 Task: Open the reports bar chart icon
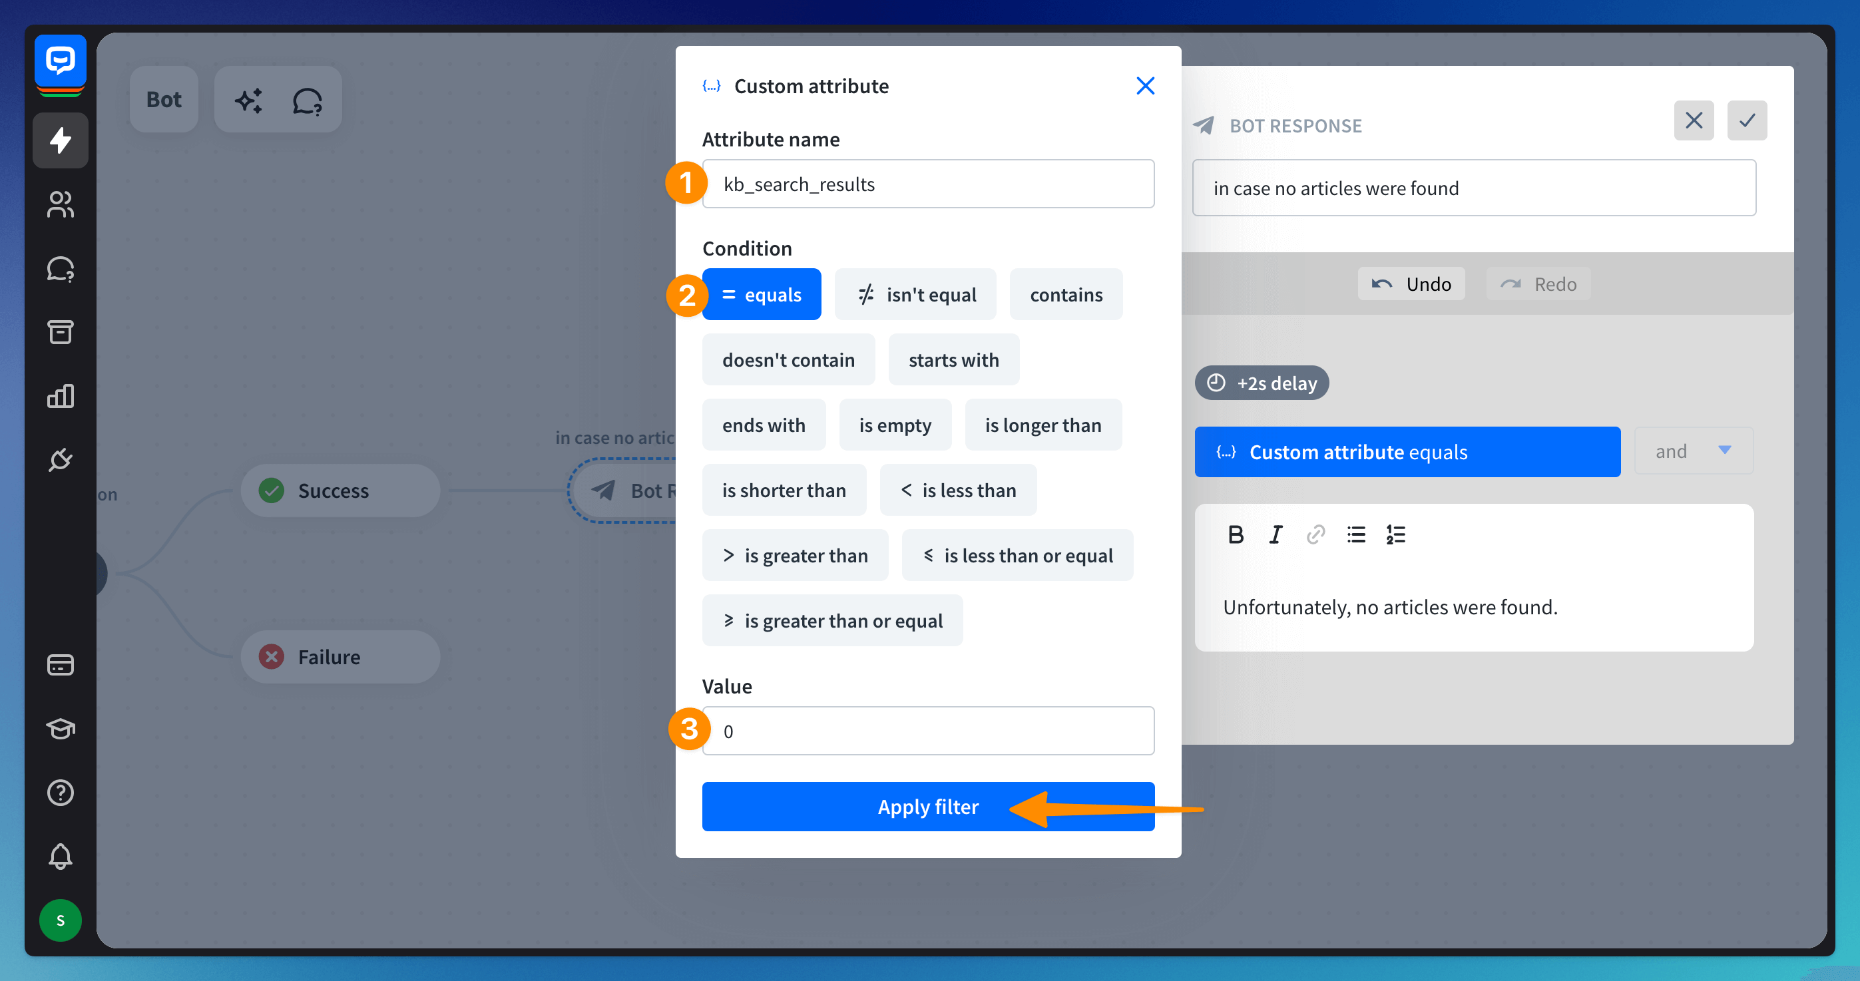61,395
